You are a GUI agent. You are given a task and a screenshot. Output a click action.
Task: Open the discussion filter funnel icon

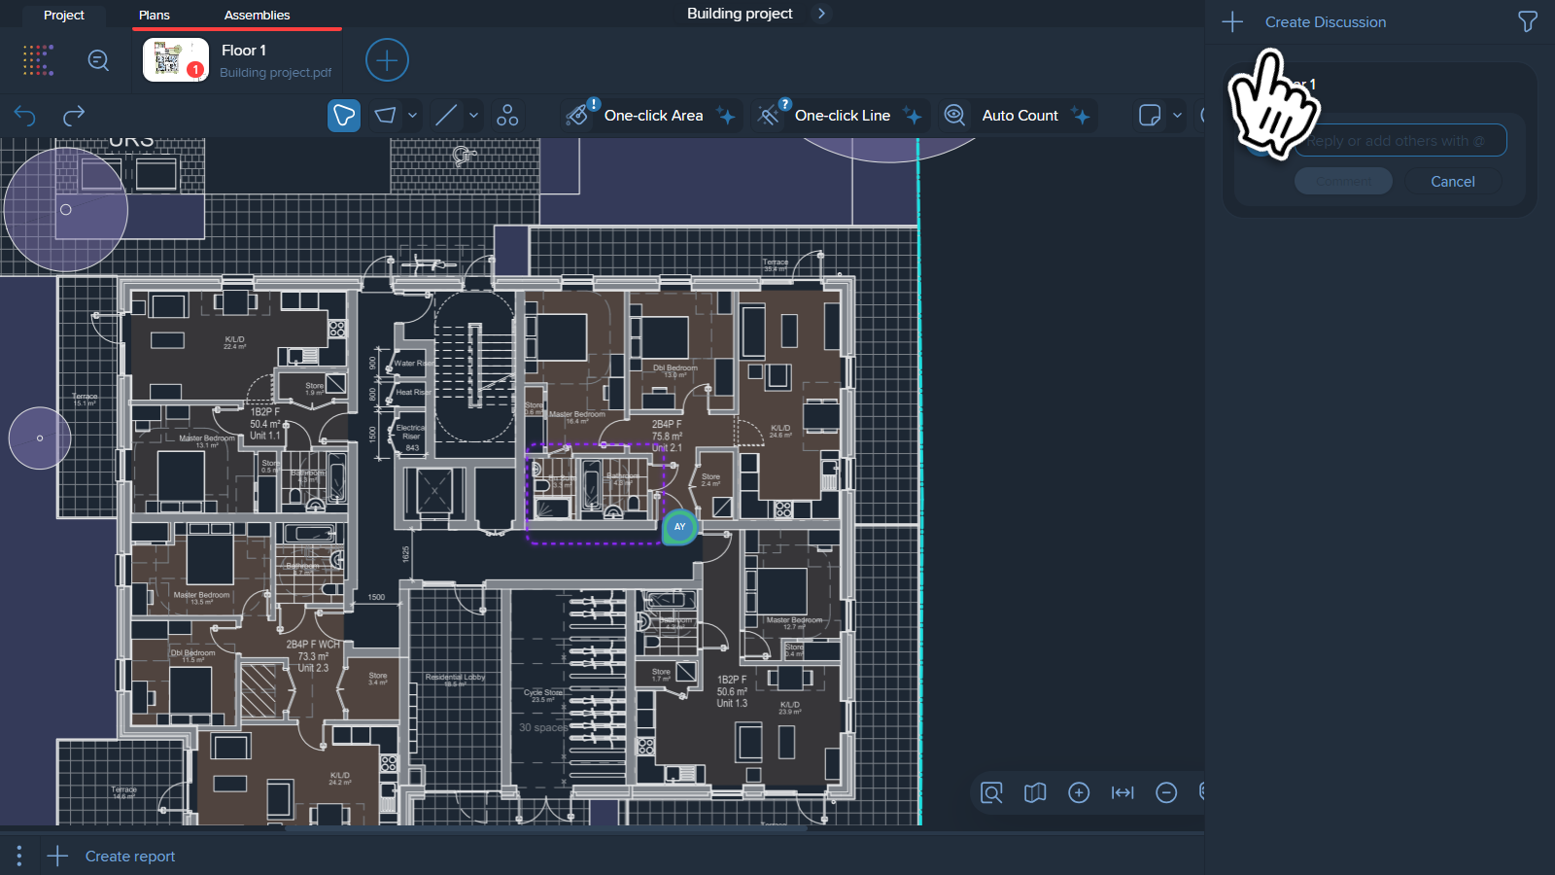coord(1528,21)
